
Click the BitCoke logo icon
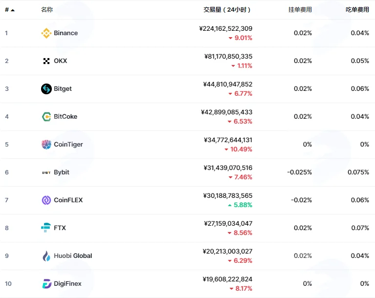point(46,117)
